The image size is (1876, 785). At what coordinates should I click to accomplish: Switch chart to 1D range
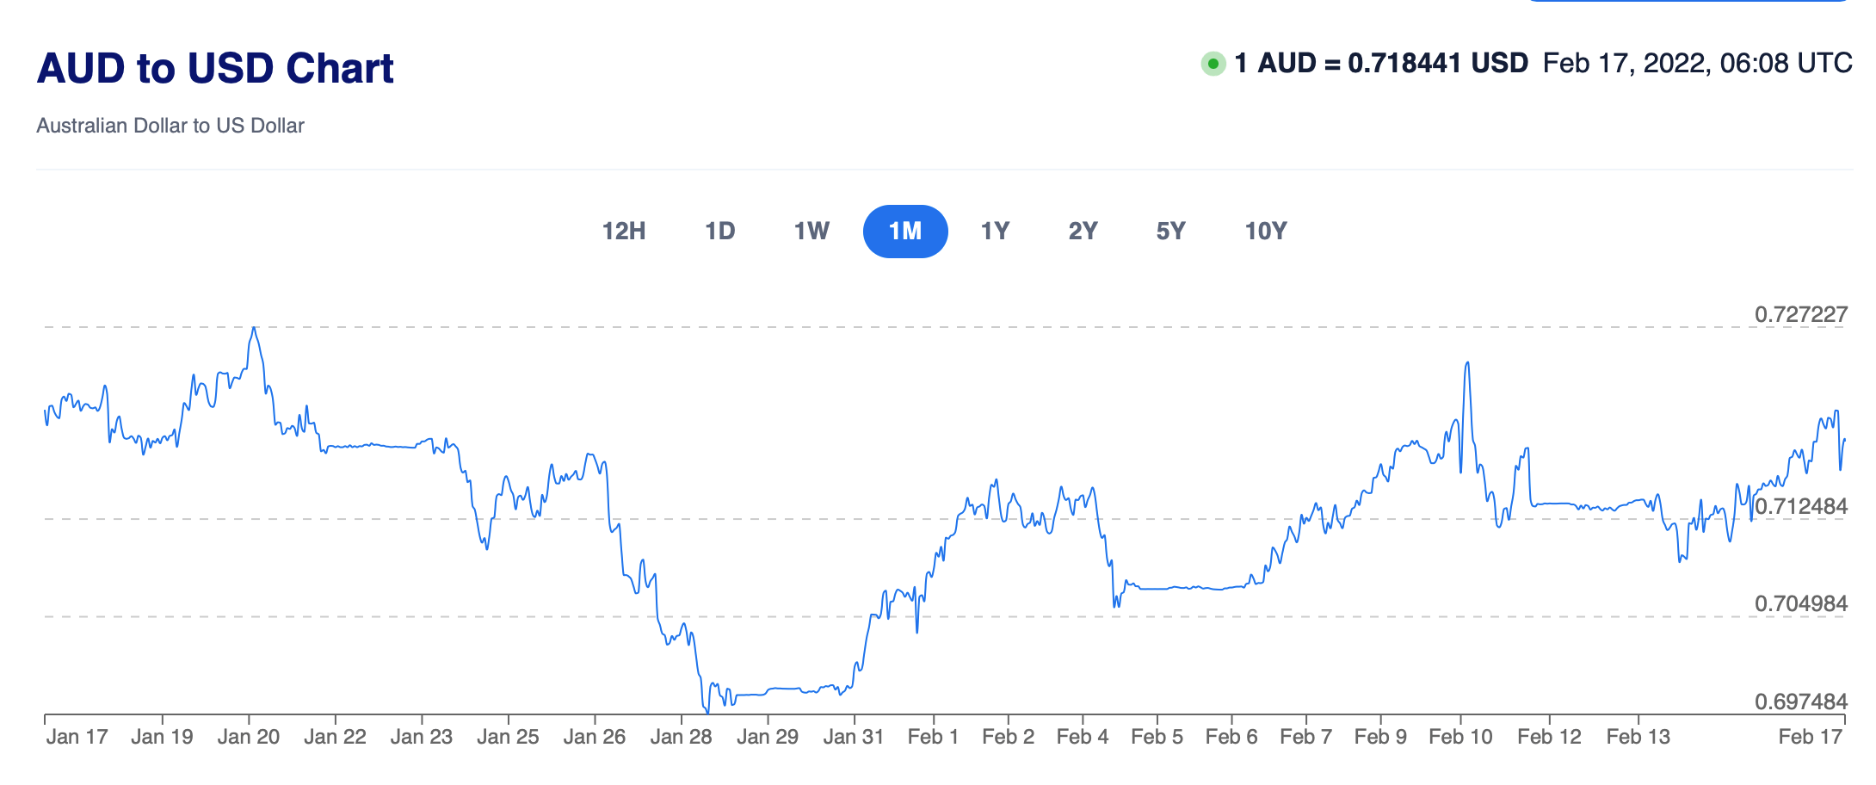pyautogui.click(x=720, y=232)
